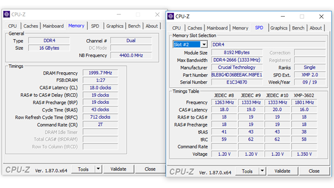Close the left CPU-Z window via X
The height and width of the screenshot is (188, 334).
click(157, 15)
